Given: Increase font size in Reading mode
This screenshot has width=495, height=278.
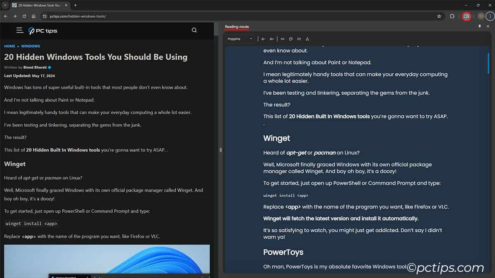Looking at the screenshot, I should coord(271,39).
